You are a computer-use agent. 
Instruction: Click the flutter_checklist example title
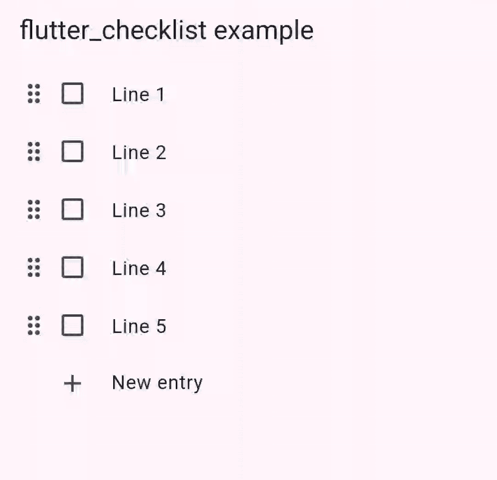pyautogui.click(x=166, y=29)
